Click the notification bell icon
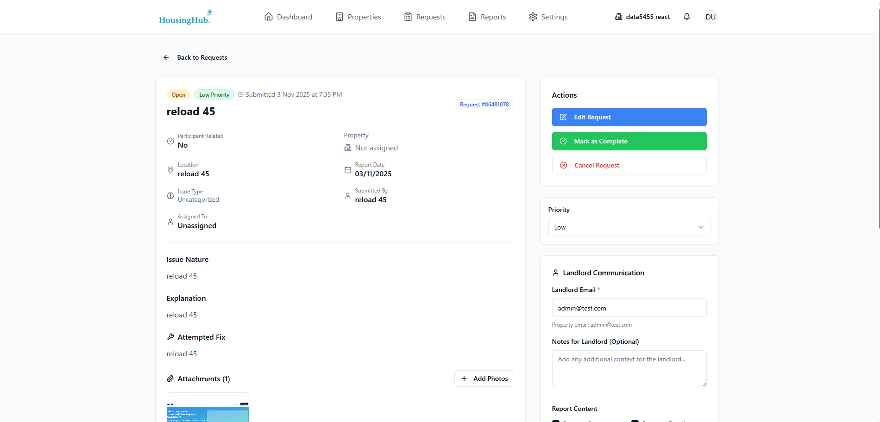 tap(687, 16)
